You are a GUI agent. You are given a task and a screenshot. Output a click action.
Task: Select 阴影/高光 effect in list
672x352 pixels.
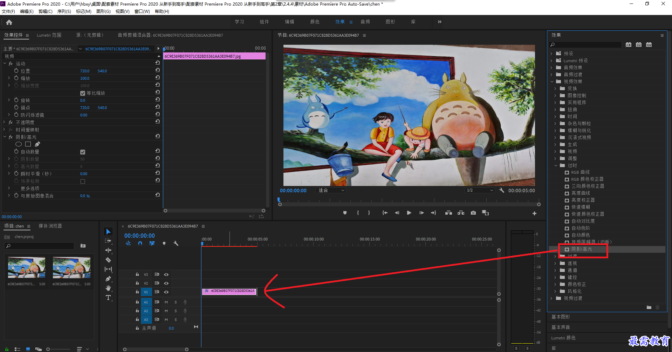[x=582, y=249]
